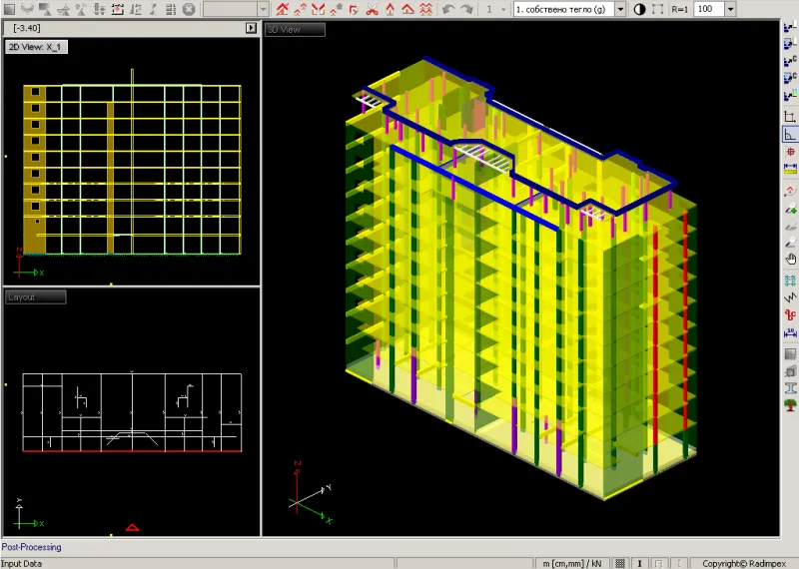The width and height of the screenshot is (799, 569).
Task: Click the topmost icon in right toolbar
Action: [x=790, y=27]
